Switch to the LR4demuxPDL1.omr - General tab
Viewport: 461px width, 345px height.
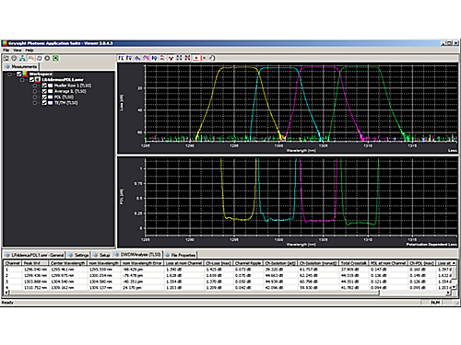click(34, 255)
